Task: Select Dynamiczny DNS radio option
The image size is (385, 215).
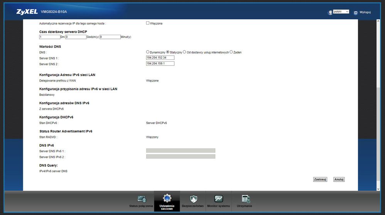Action: [x=148, y=52]
